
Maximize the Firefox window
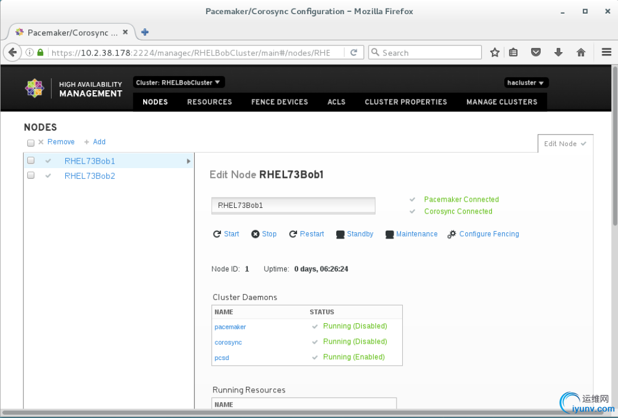point(585,11)
